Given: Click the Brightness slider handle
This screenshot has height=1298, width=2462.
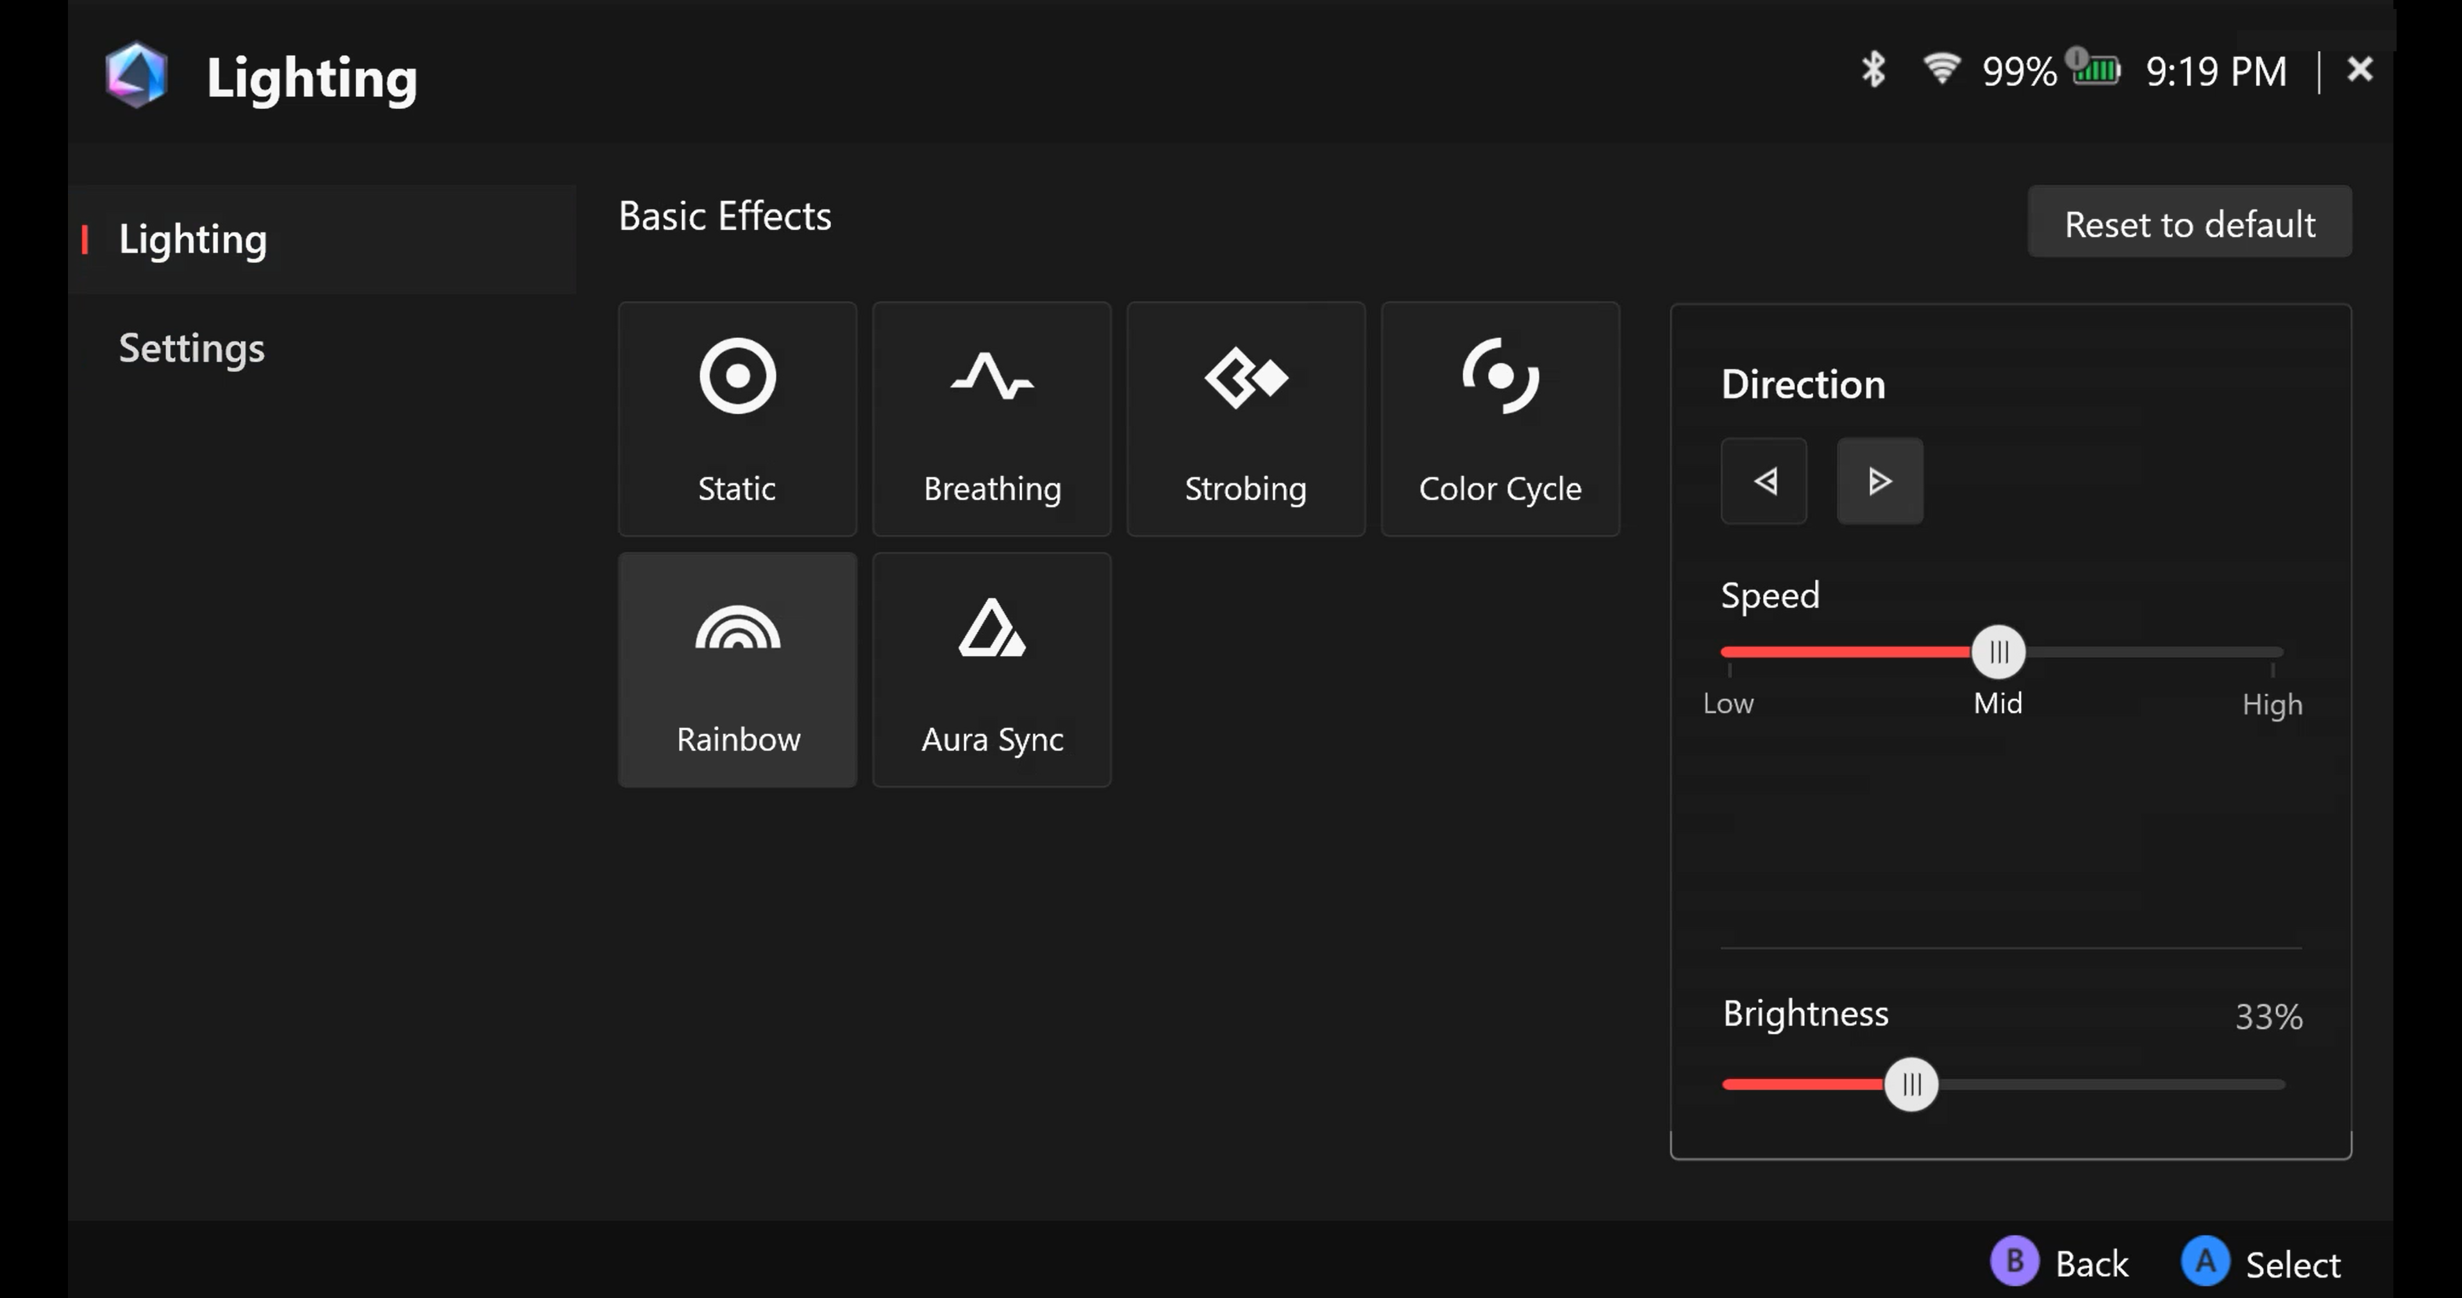Looking at the screenshot, I should point(1911,1084).
